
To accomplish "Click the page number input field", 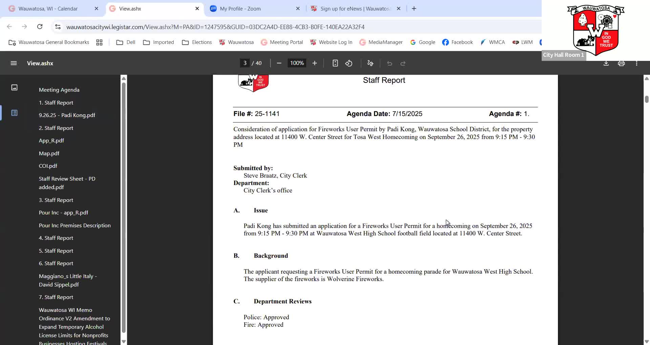I will [245, 63].
